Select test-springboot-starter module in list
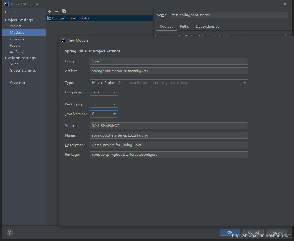294x241 pixels. [x=100, y=18]
